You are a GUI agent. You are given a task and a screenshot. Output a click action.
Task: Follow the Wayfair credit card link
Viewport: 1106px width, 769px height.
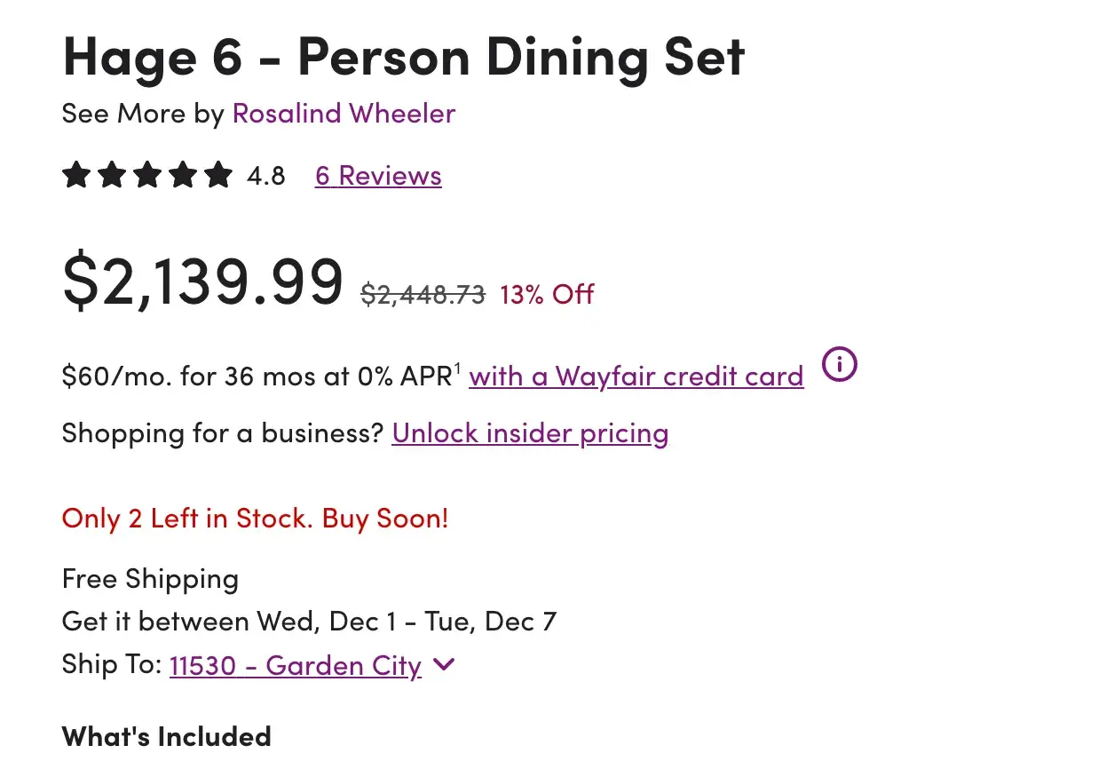point(636,377)
